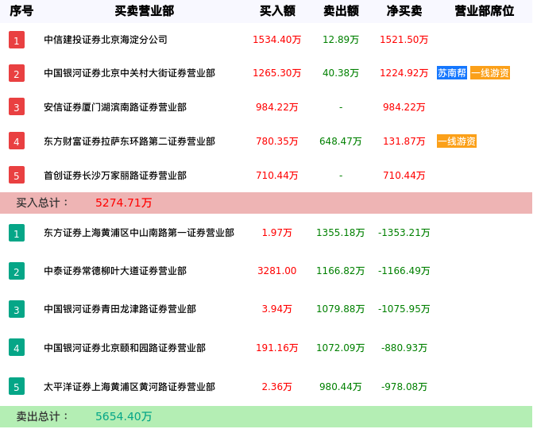This screenshot has height=429, width=537.
Task: Select buy amount 3281.00
Action: [277, 271]
